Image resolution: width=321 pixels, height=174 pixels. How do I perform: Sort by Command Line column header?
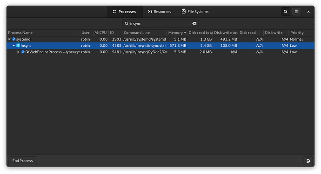coord(145,32)
